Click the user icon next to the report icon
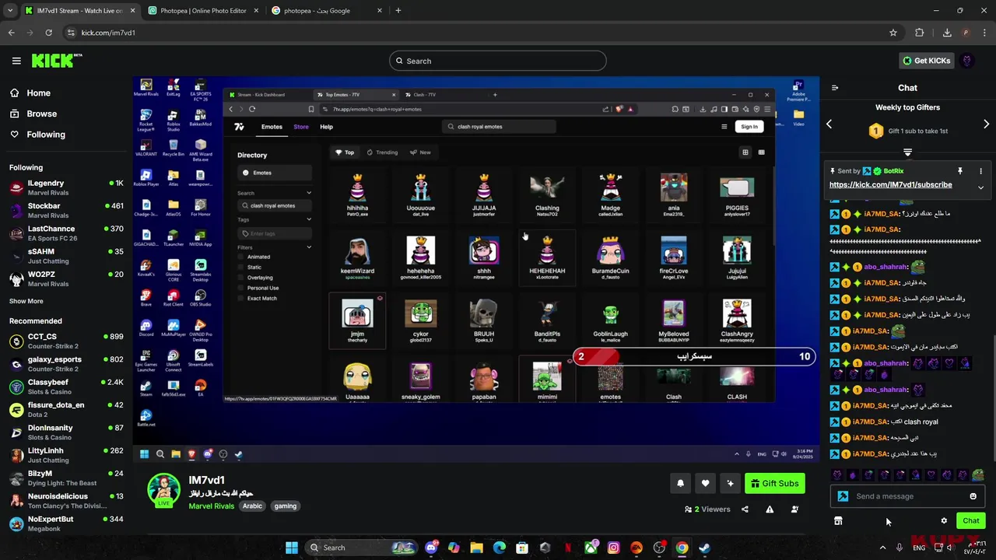This screenshot has height=560, width=996. point(794,509)
